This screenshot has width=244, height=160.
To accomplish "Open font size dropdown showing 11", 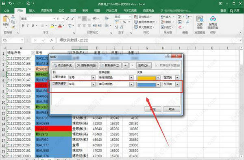I will pos(63,19).
